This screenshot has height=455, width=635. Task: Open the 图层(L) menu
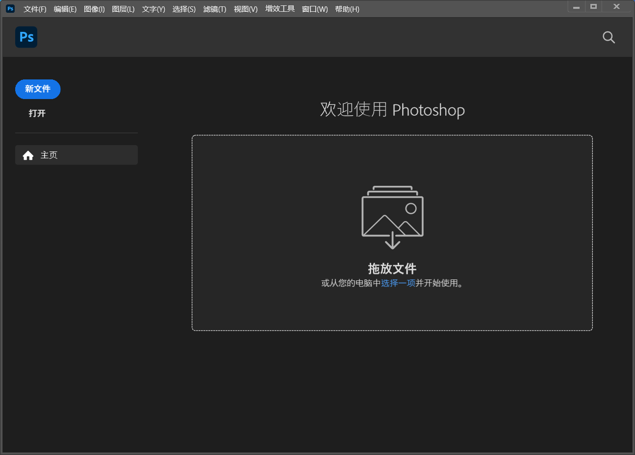[123, 9]
